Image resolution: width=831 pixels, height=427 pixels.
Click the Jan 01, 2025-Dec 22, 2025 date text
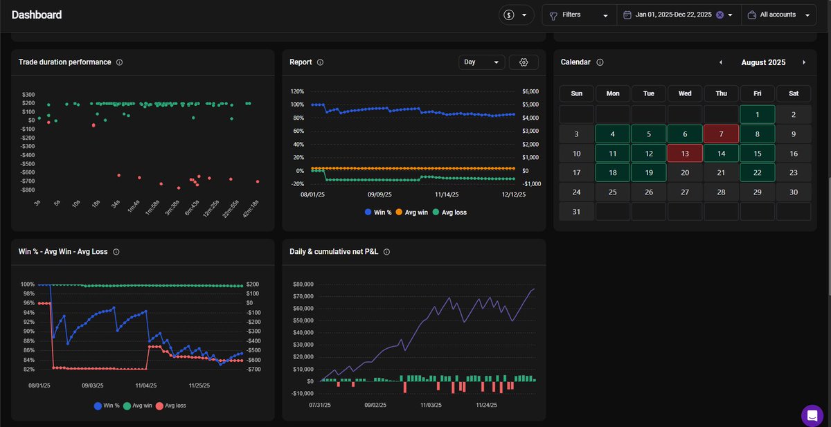click(x=673, y=15)
